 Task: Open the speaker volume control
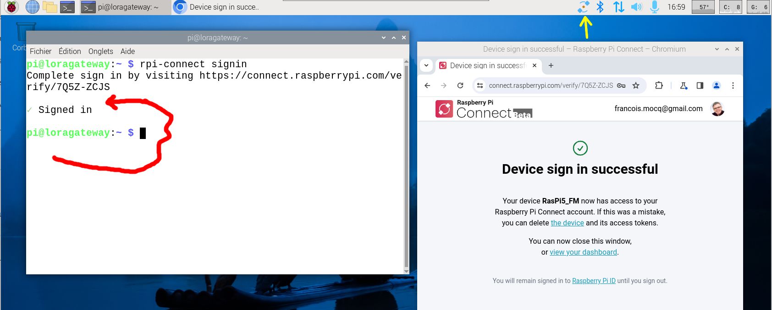point(637,7)
